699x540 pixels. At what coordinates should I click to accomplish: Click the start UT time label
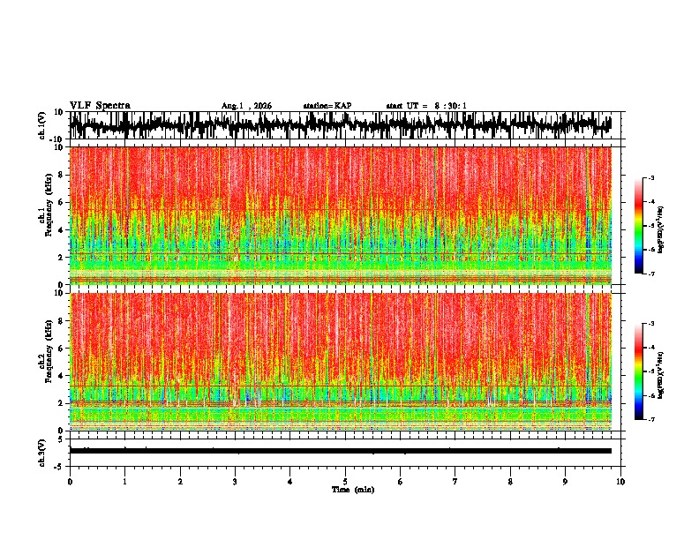pos(426,106)
